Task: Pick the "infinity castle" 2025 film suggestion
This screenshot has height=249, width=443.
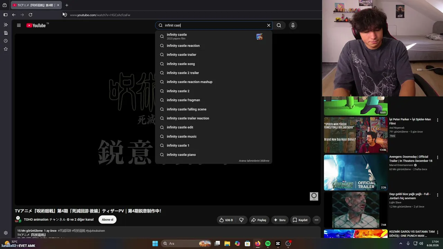Action: click(214, 36)
